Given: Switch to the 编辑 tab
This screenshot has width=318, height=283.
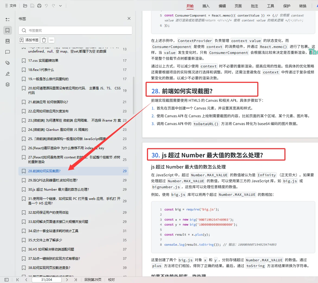Looking at the screenshot, I should (x=222, y=6).
